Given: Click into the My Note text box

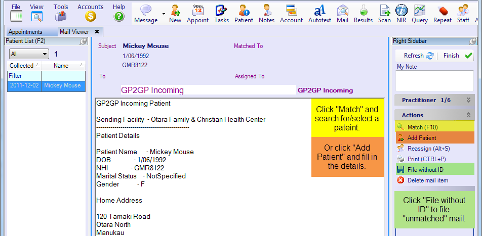Looking at the screenshot, I should point(434,81).
